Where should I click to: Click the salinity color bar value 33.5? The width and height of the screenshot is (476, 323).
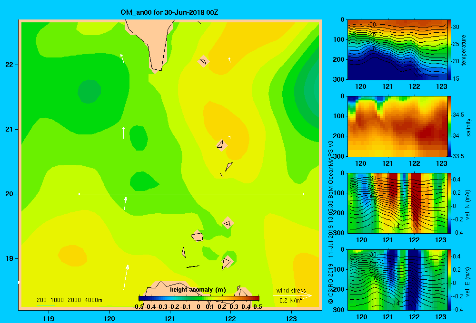tap(458, 156)
